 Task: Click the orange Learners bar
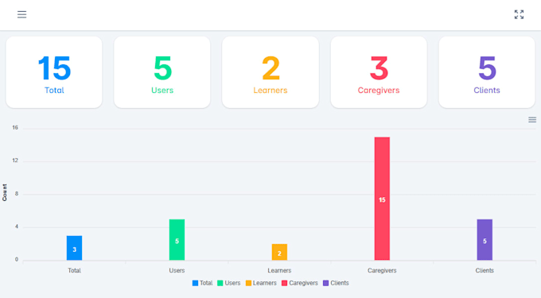(x=279, y=252)
